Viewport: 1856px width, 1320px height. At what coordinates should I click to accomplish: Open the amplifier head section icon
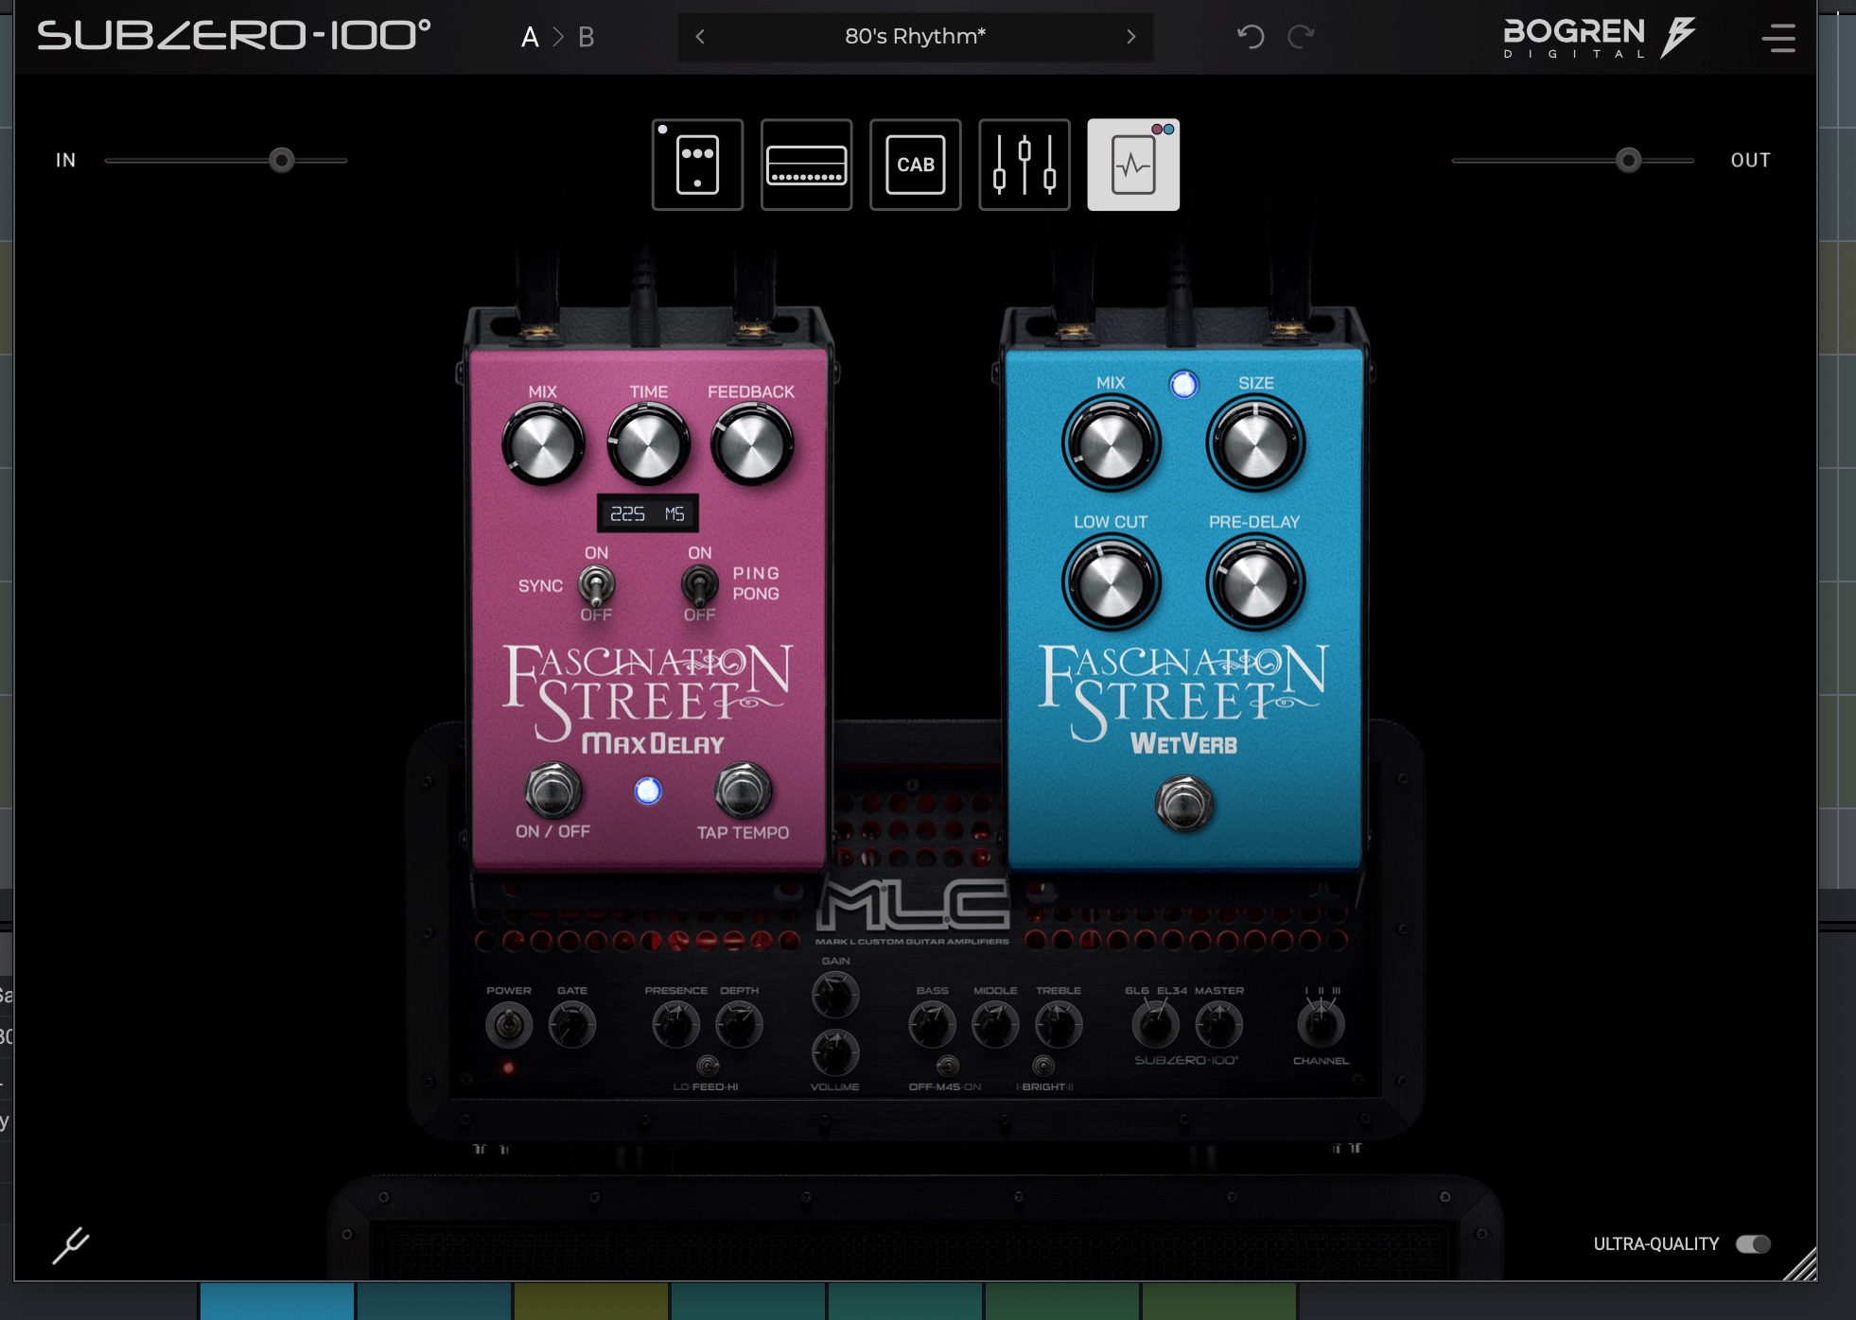(x=806, y=165)
